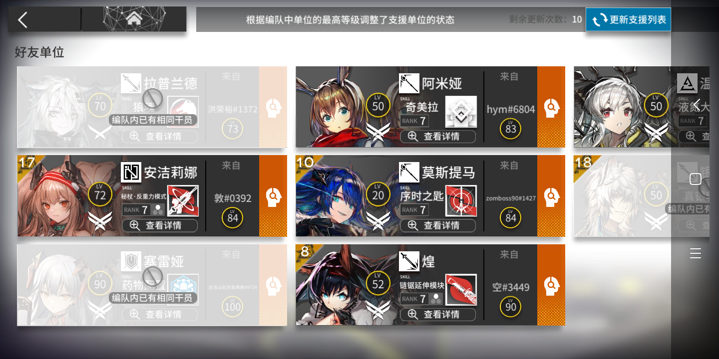
Task: View details for Amiya (查看详情)
Action: pyautogui.click(x=438, y=137)
